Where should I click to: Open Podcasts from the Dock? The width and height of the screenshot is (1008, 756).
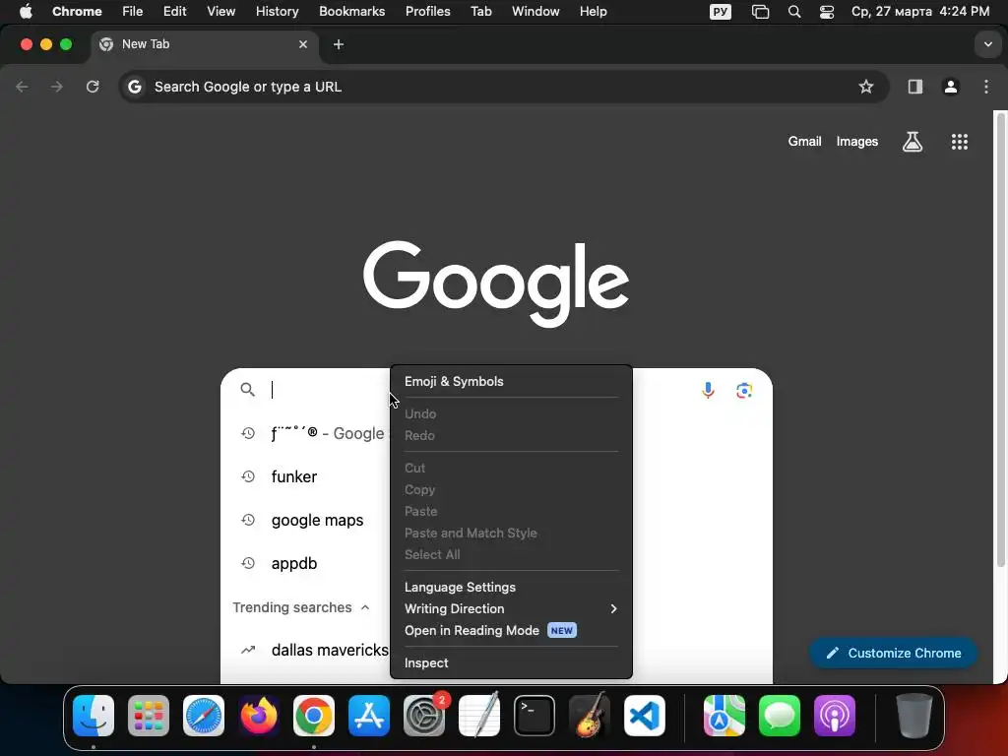(835, 716)
